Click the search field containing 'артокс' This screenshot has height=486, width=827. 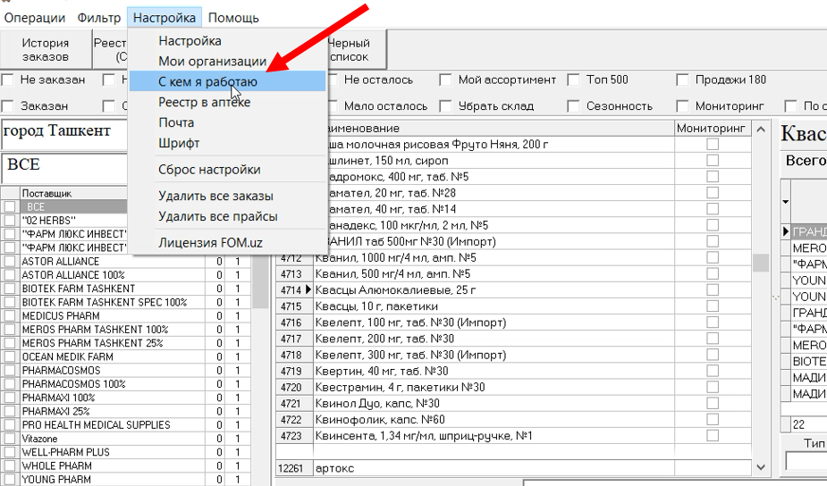494,467
